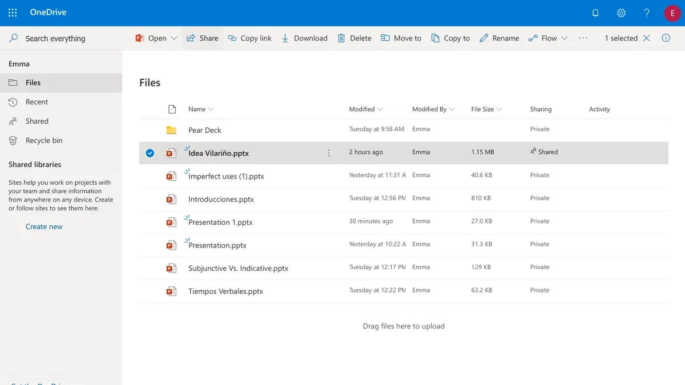Open the Recycle bin
Screen dimensions: 685x385
pyautogui.click(x=61, y=141)
